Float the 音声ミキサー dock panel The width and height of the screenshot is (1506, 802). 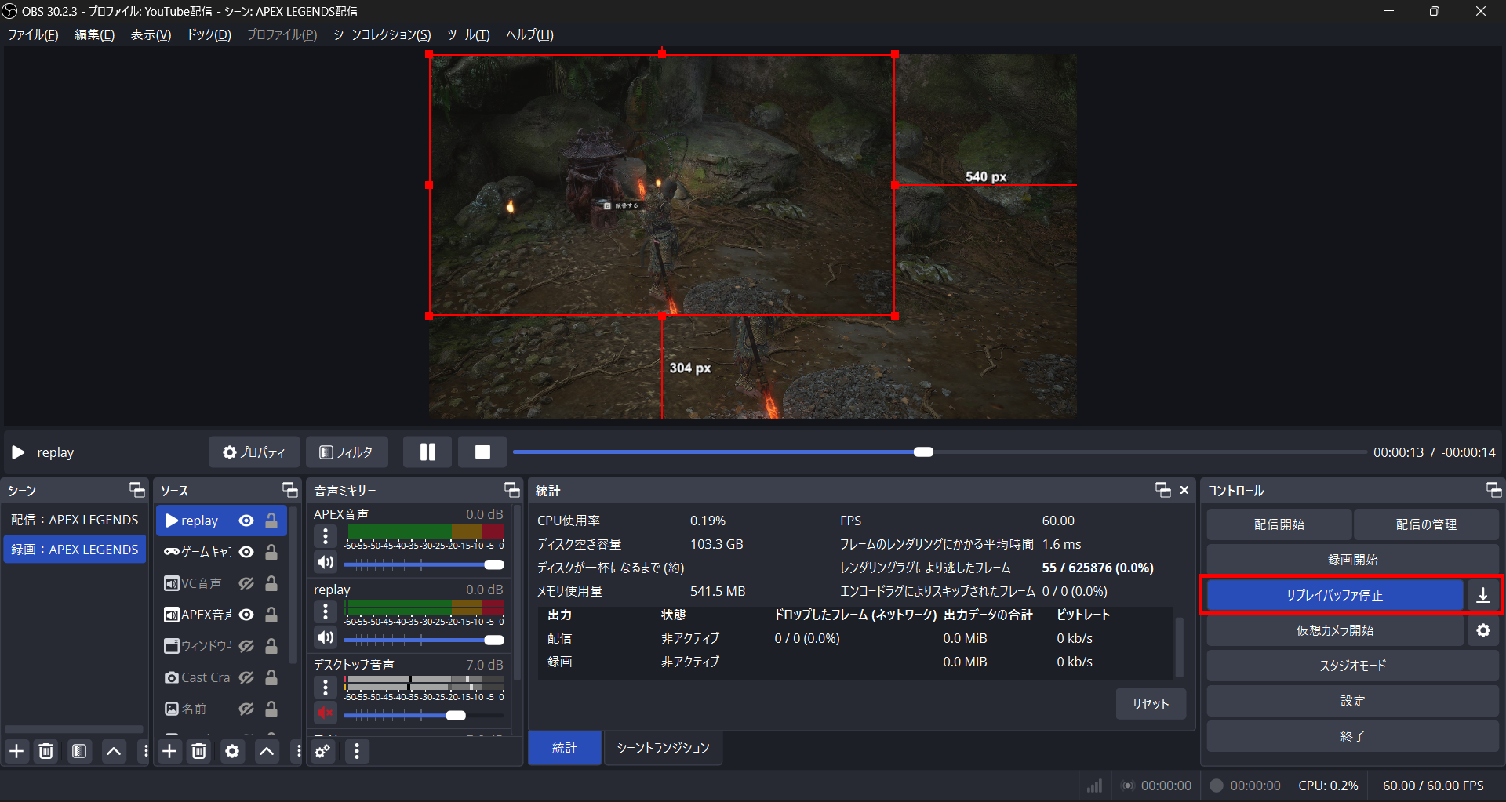coord(512,490)
